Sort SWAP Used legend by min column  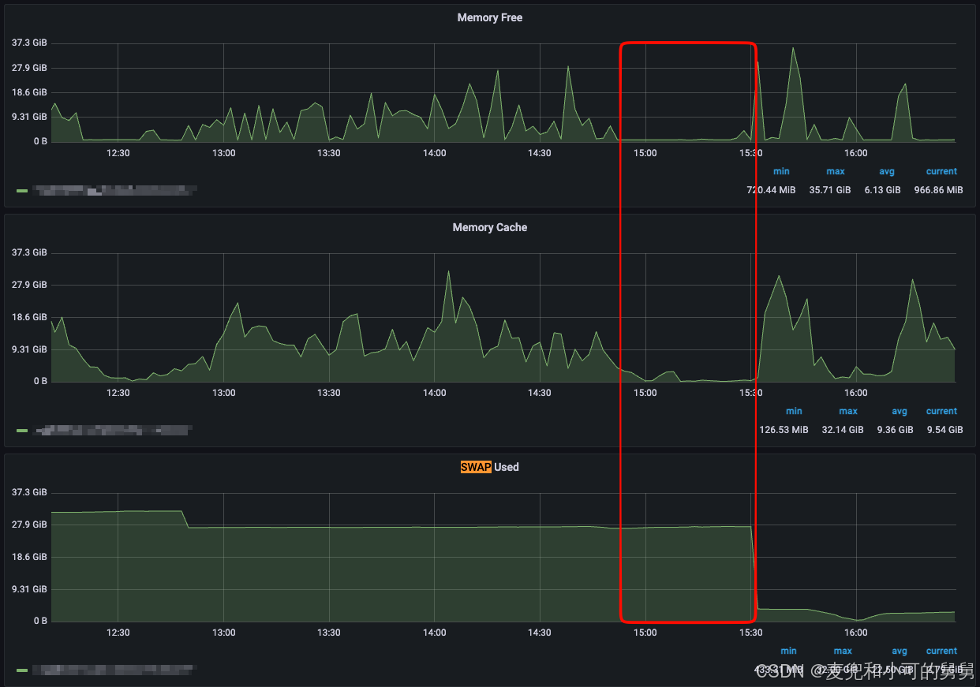788,651
